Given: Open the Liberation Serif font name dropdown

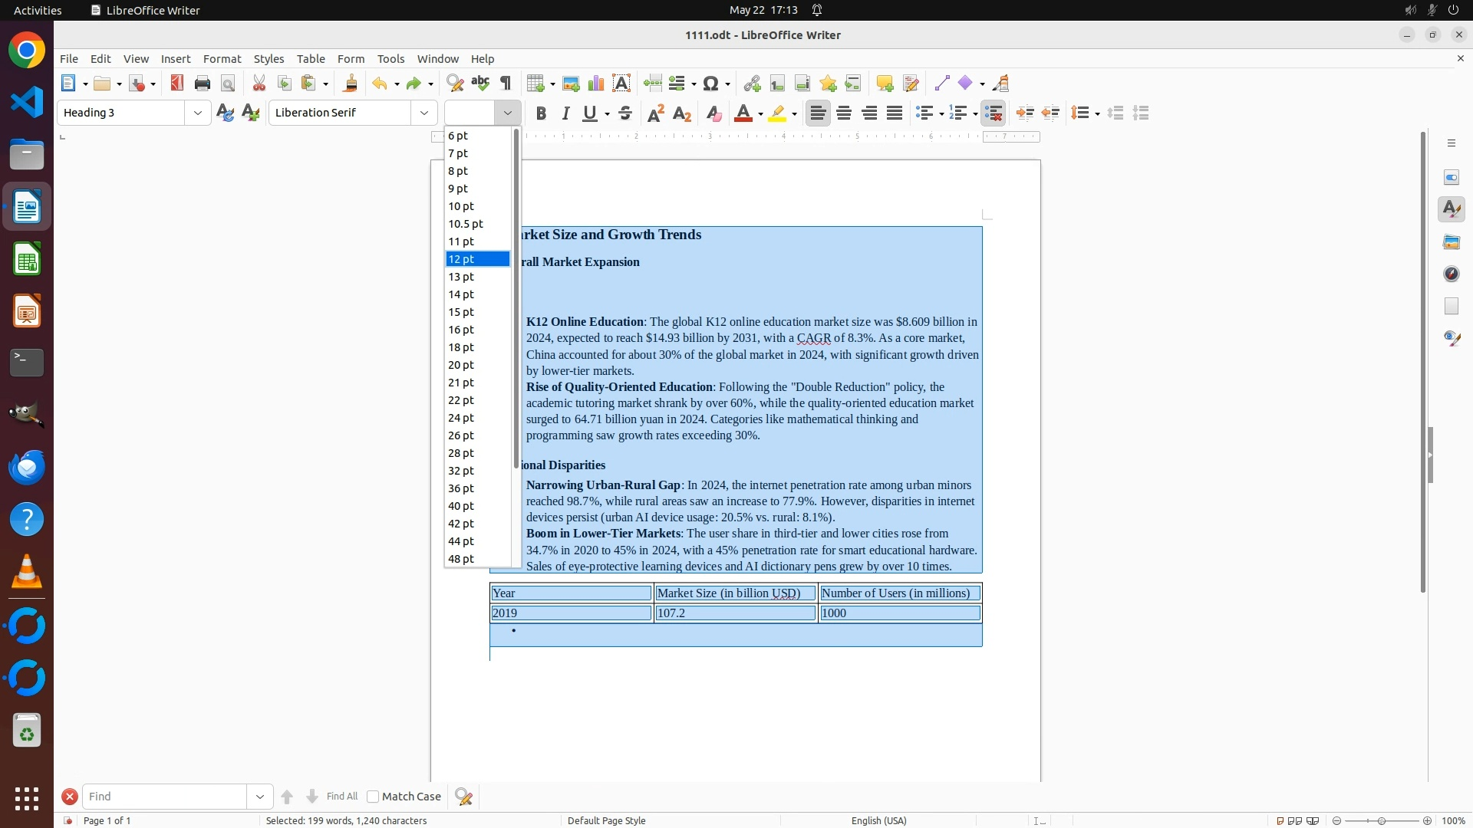Looking at the screenshot, I should [x=424, y=113].
